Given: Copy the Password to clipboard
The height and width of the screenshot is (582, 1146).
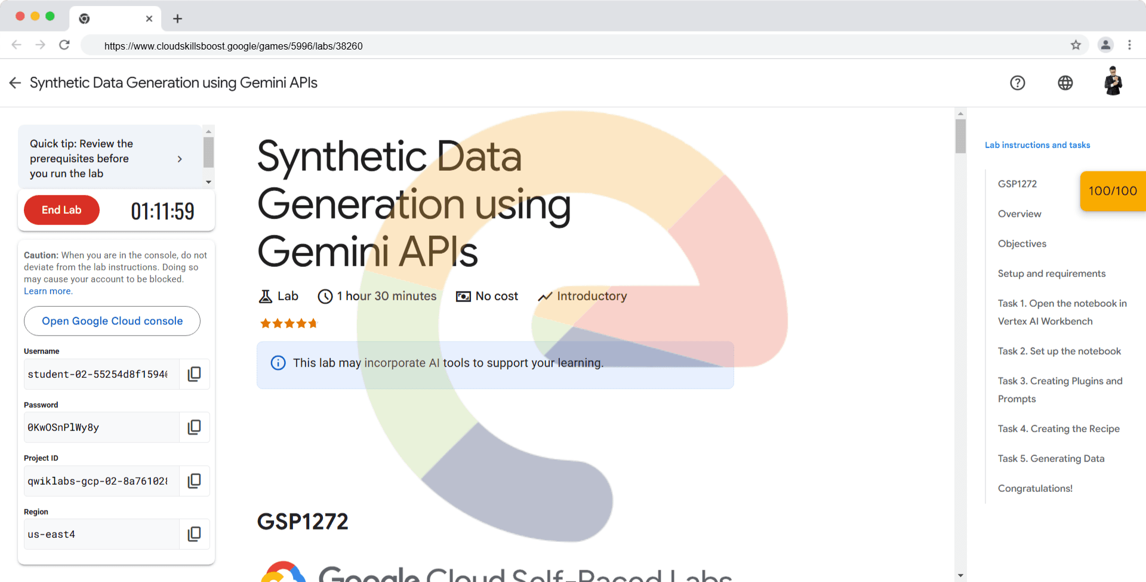Looking at the screenshot, I should pyautogui.click(x=194, y=427).
